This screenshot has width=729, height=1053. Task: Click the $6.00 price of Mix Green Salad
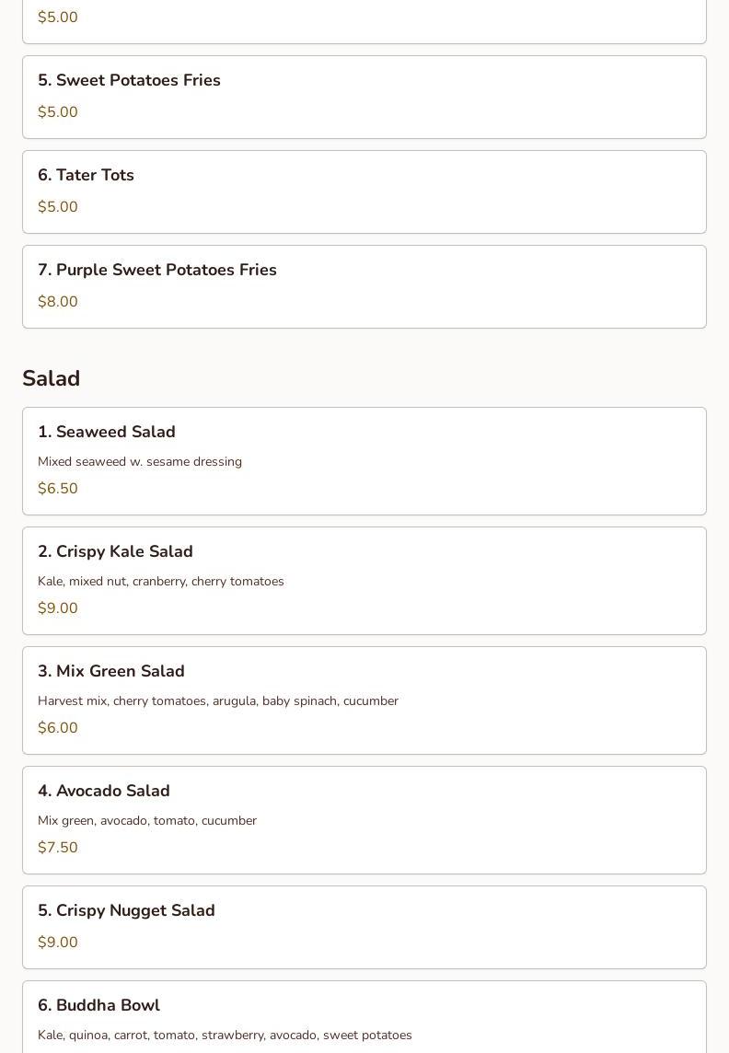[x=58, y=728]
